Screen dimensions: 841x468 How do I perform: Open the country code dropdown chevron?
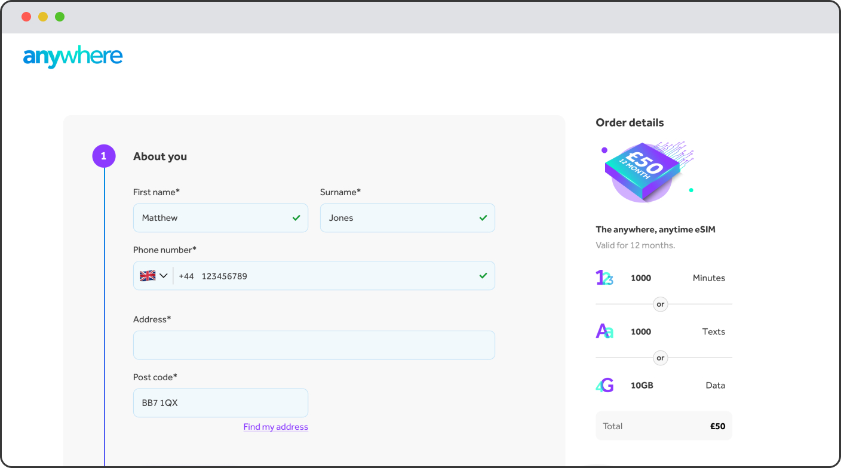click(x=164, y=276)
